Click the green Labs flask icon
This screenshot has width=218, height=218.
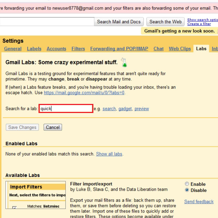(124, 62)
